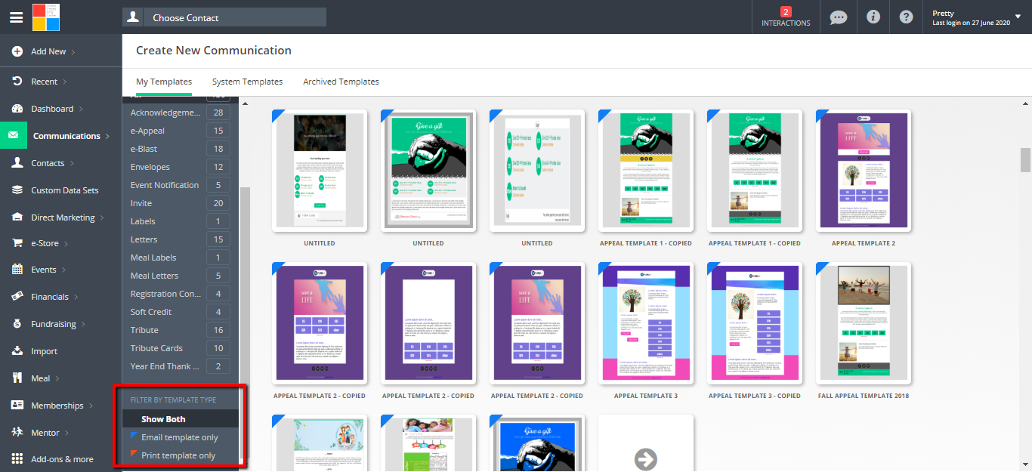The height and width of the screenshot is (472, 1032).
Task: Click the Financials money icon
Action: 17,297
